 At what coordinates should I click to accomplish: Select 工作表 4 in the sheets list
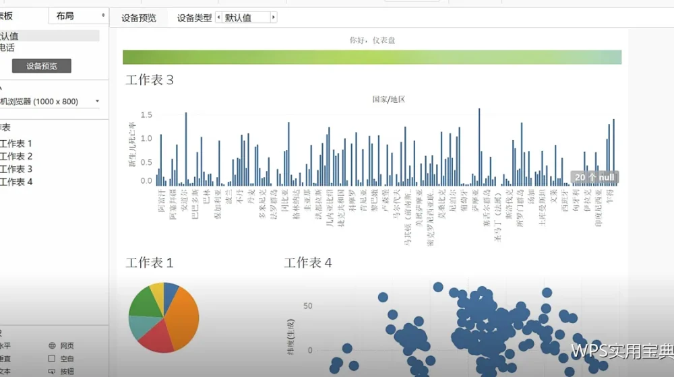click(16, 182)
